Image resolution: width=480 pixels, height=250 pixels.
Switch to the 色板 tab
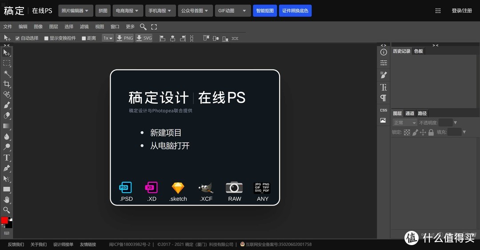pos(419,51)
